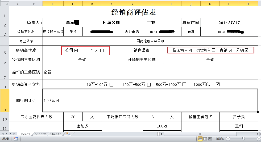Select column A header
This screenshot has height=142, width=261.
(18, 4)
